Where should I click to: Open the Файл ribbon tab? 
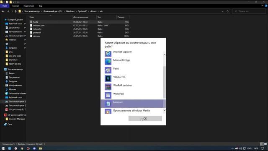5,6
